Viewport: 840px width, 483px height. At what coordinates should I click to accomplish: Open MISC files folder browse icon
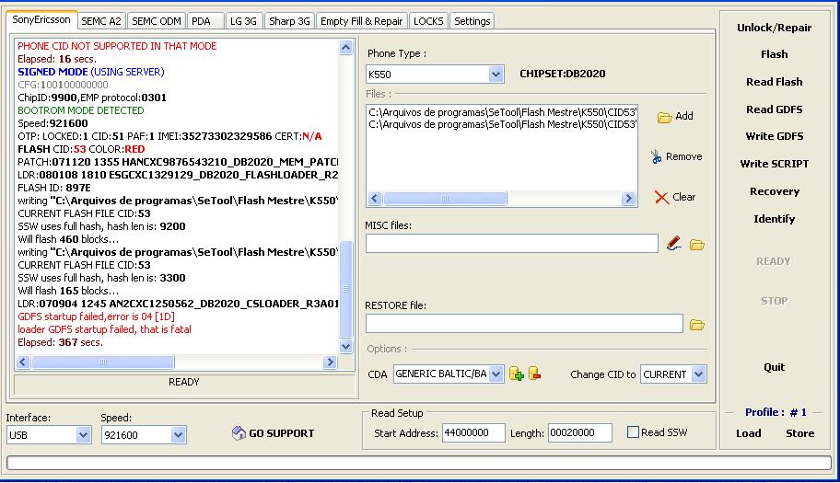point(696,245)
